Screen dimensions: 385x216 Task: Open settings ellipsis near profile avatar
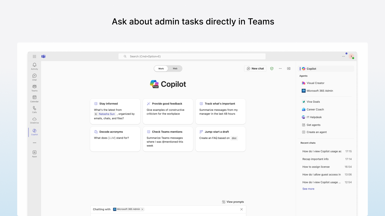coord(343,56)
